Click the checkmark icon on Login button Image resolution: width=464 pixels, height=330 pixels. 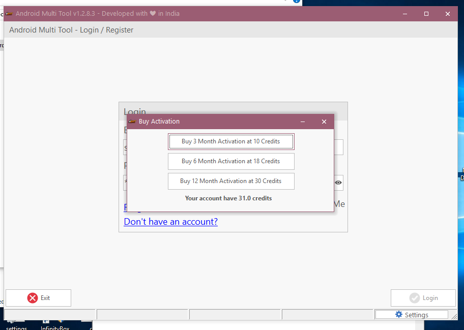(414, 298)
